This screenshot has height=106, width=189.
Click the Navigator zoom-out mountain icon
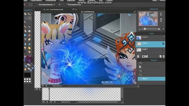click(140, 29)
